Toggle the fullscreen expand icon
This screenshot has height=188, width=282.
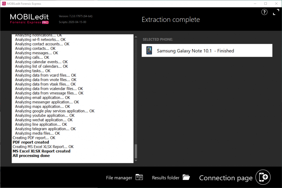point(276,12)
